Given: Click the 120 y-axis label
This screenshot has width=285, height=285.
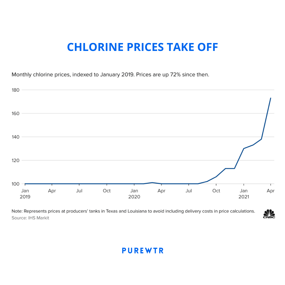Looking at the screenshot, I should click(15, 160).
